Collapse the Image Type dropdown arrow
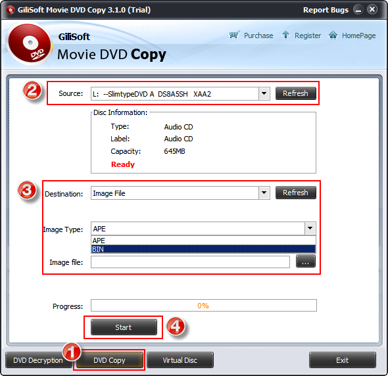Viewport: 388px width, 376px height. pos(310,228)
